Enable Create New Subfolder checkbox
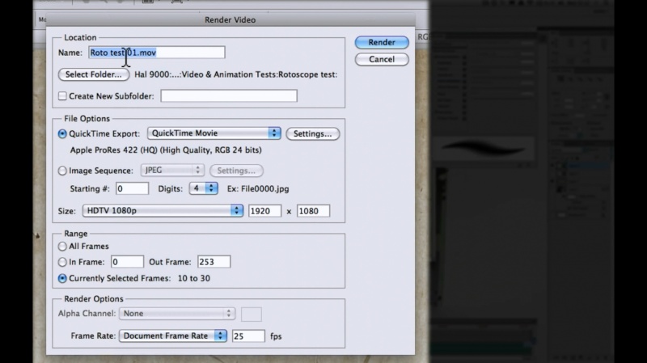The image size is (647, 363). tap(62, 95)
